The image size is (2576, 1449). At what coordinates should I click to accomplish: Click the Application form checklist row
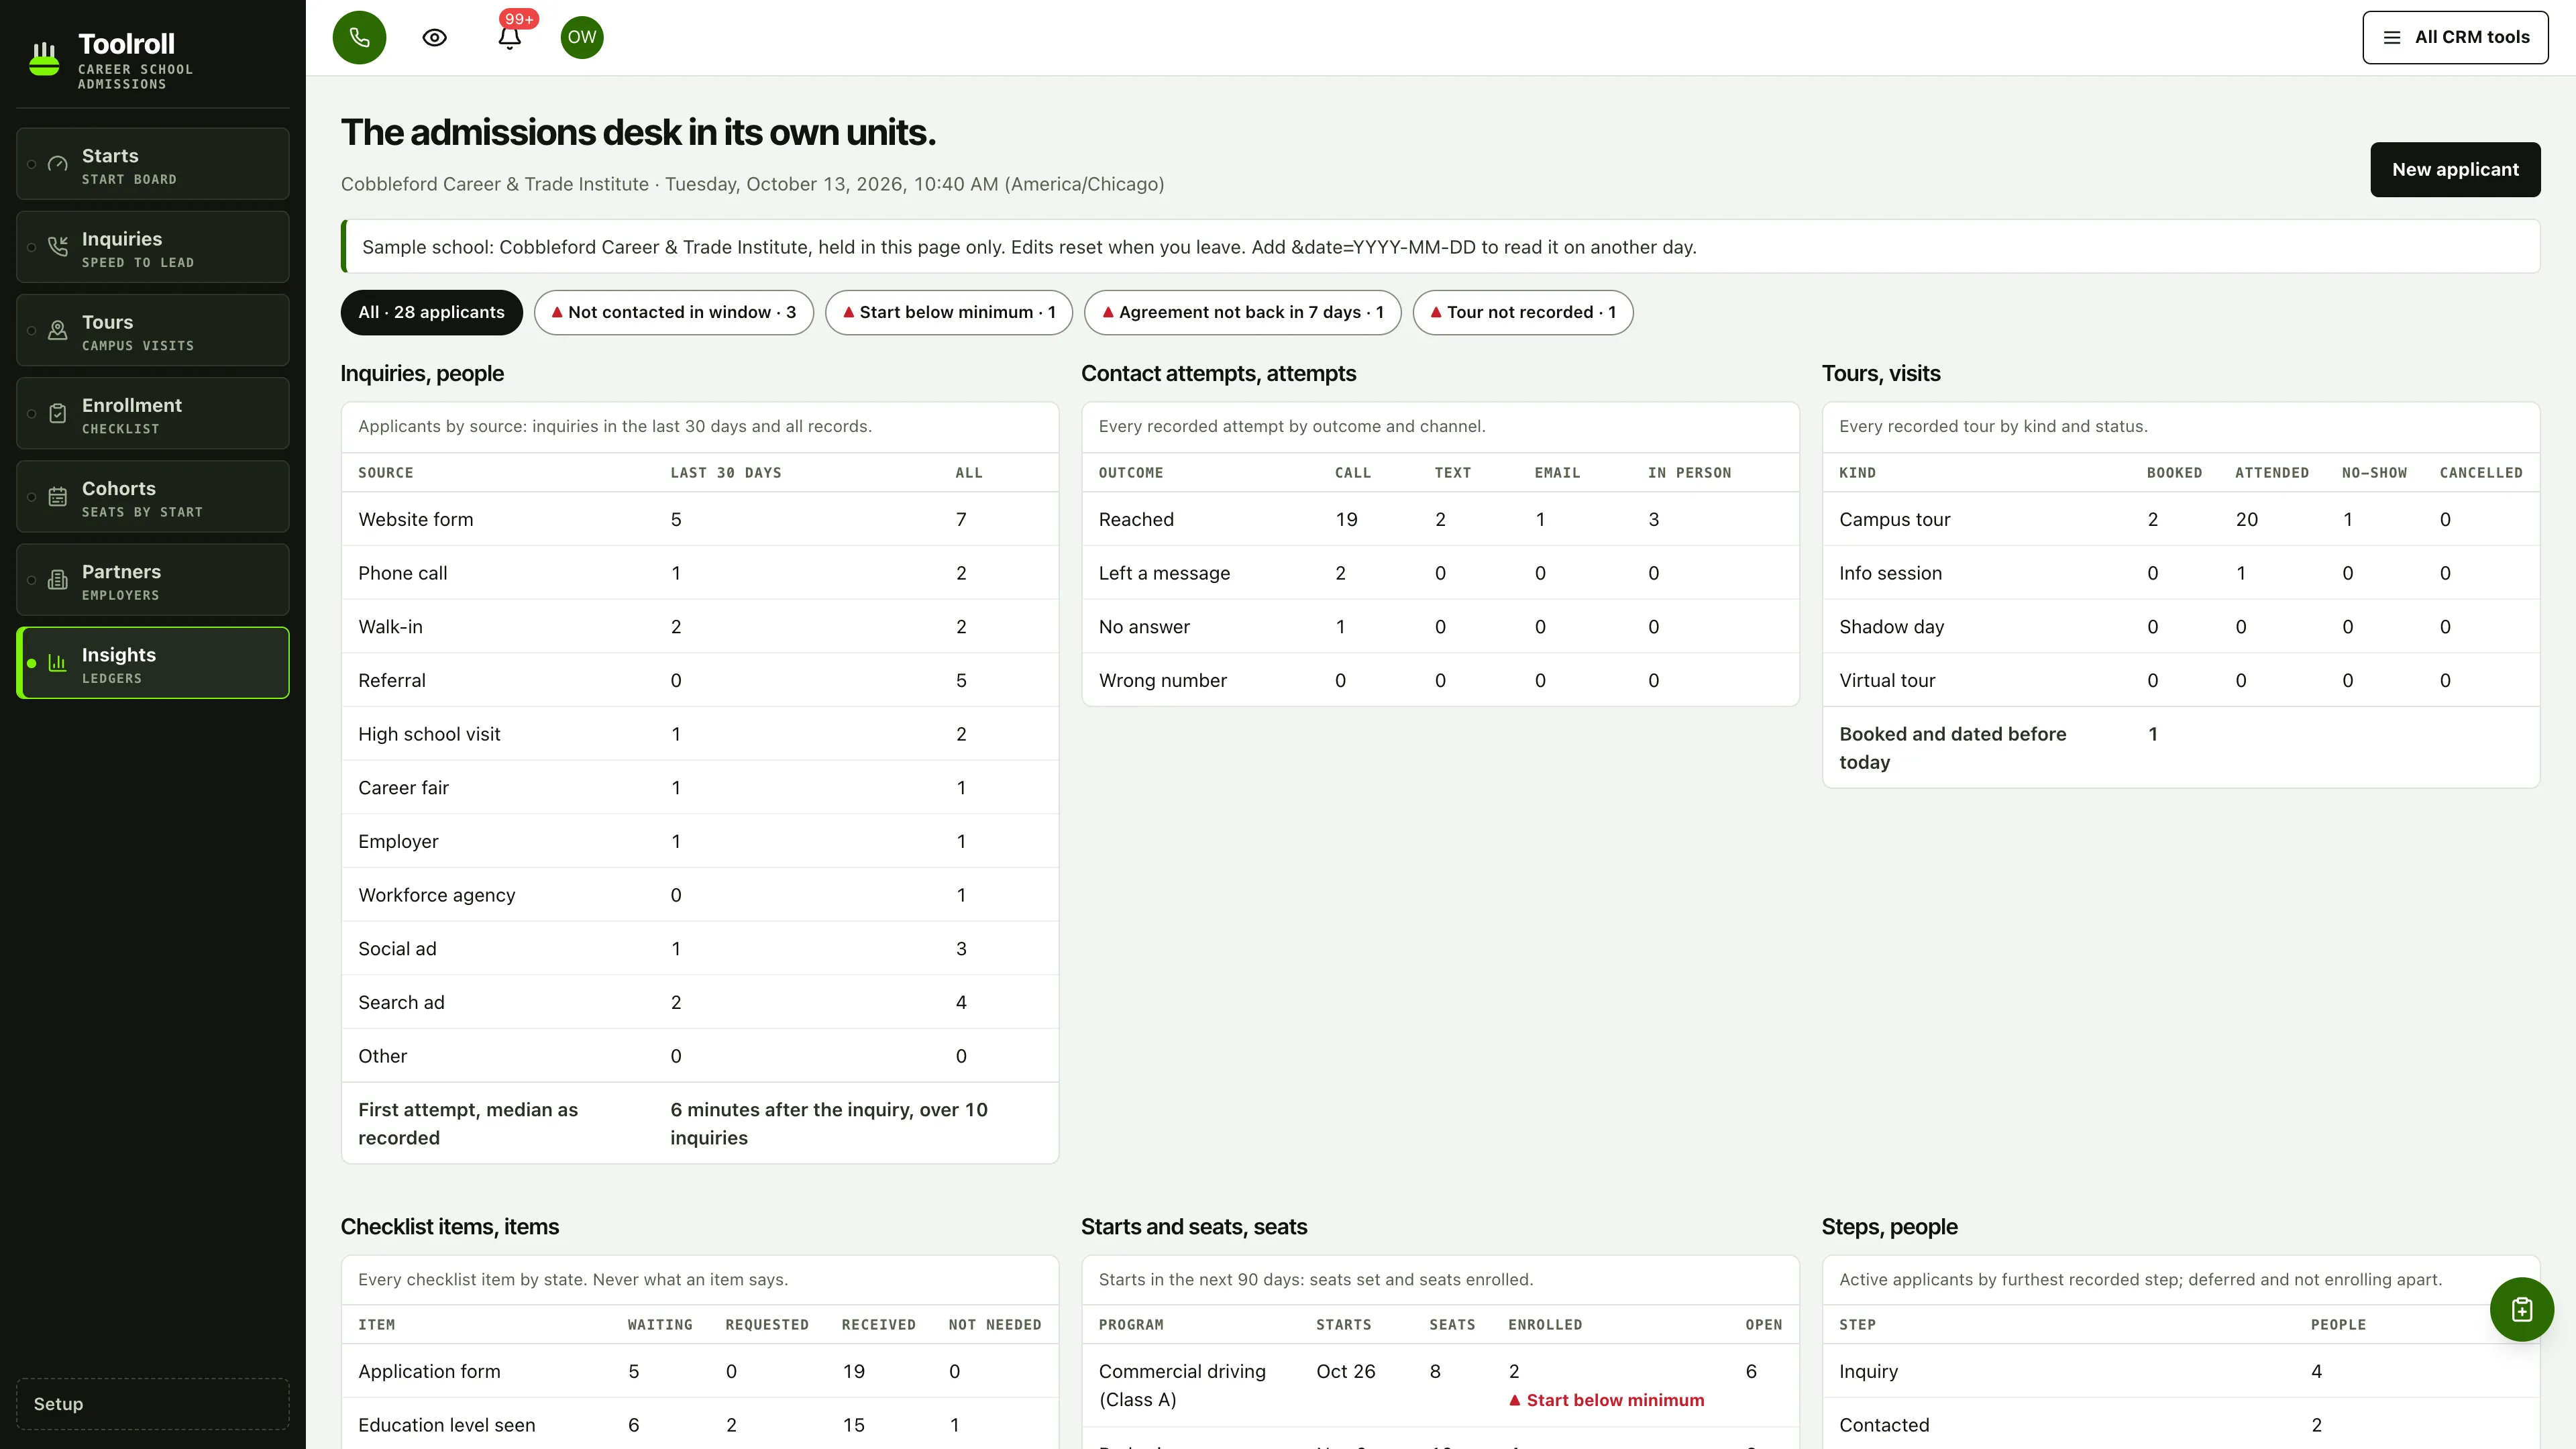700,1371
